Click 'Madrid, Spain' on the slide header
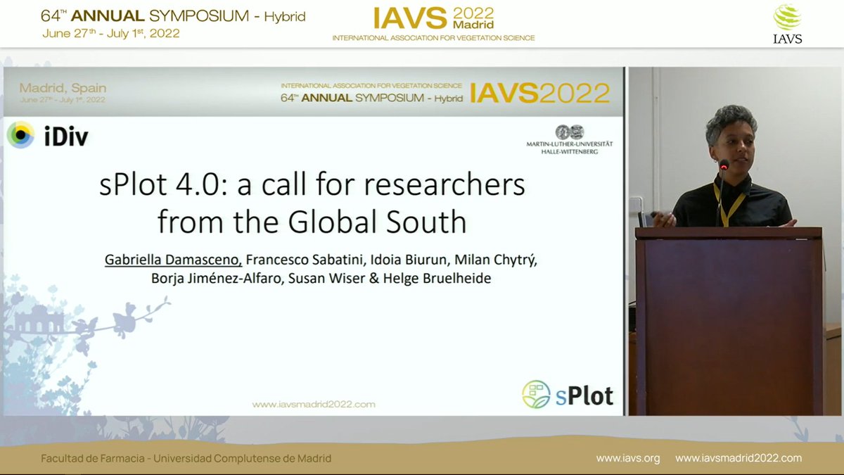 tap(63, 89)
